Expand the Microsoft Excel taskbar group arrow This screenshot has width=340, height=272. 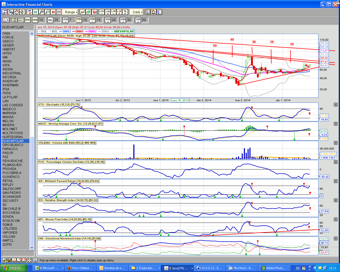[63, 268]
